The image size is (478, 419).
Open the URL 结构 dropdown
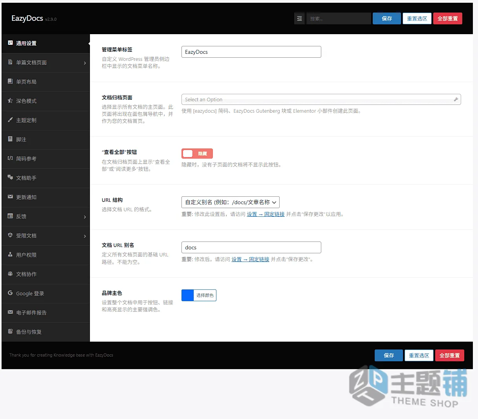point(231,202)
